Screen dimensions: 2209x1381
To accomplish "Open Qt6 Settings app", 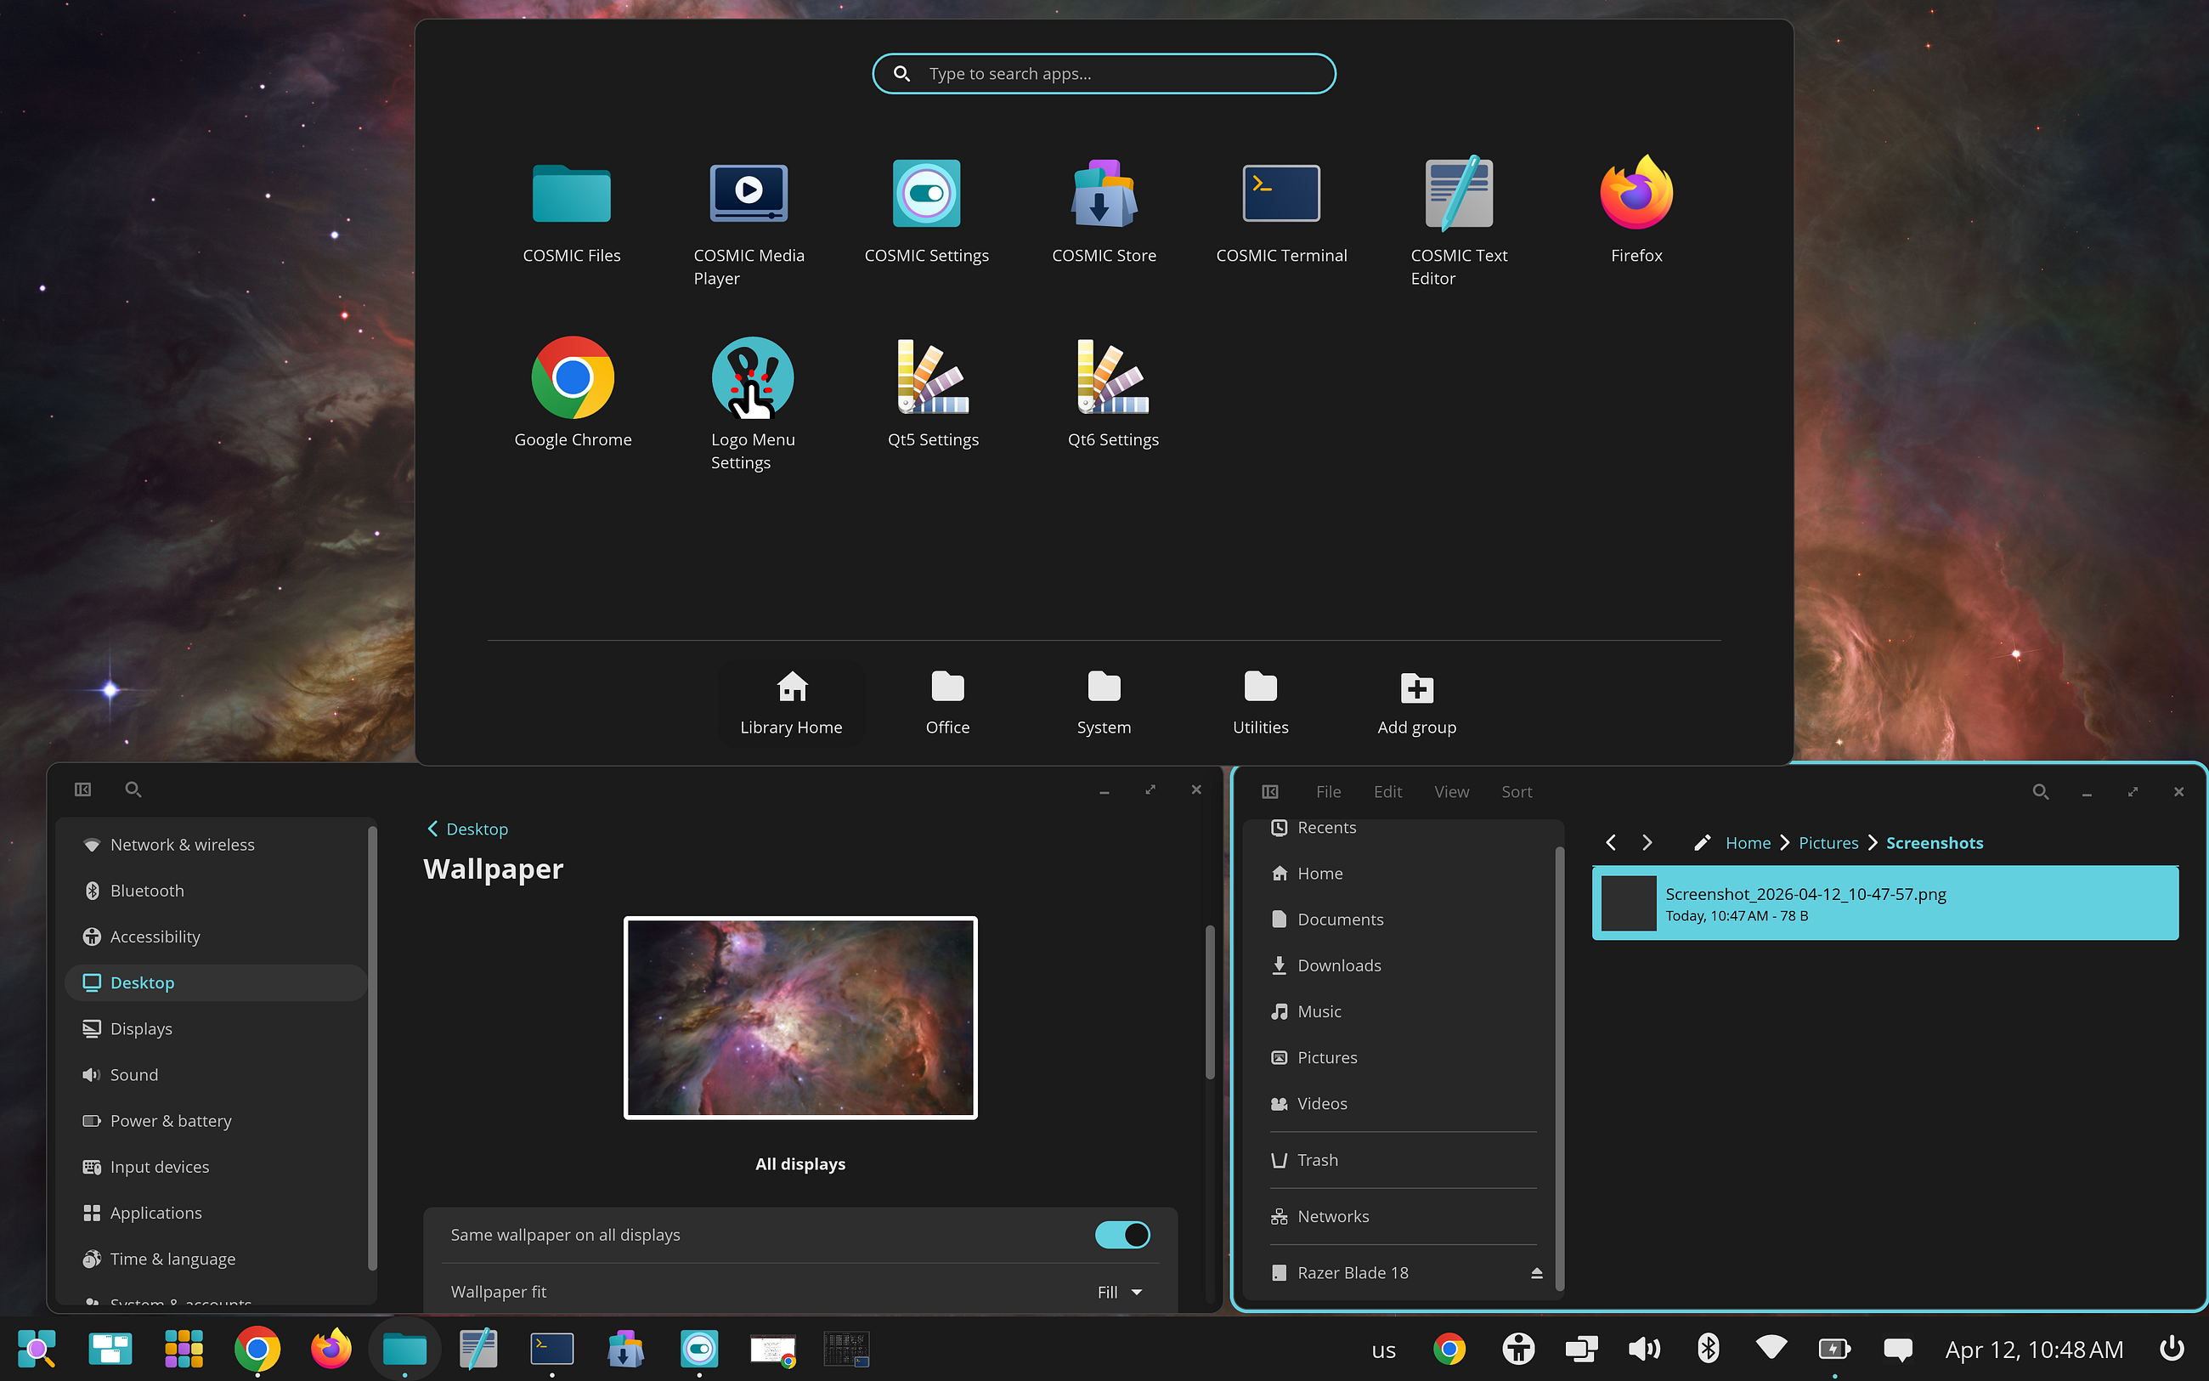I will pos(1113,394).
